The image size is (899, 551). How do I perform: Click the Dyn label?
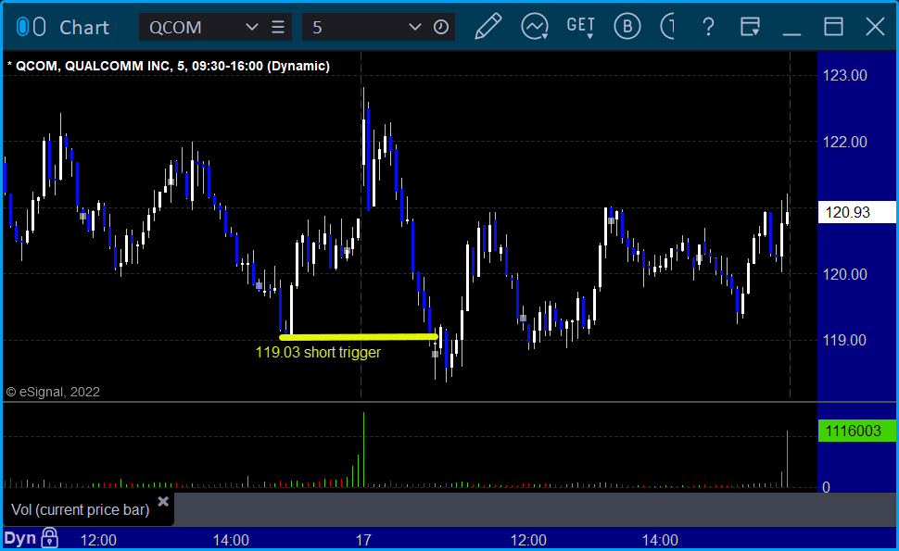tap(20, 538)
